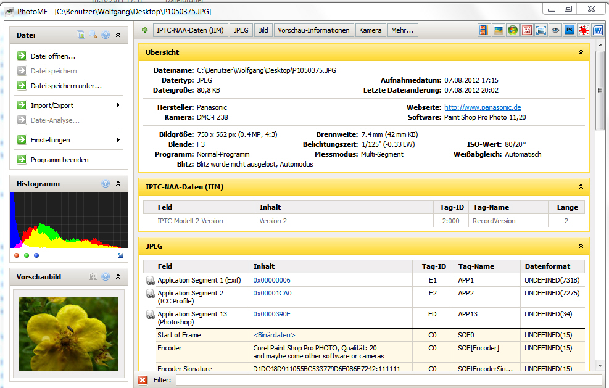The width and height of the screenshot is (609, 388).
Task: Expand the Import/Export submenu arrow
Action: pyautogui.click(x=118, y=105)
